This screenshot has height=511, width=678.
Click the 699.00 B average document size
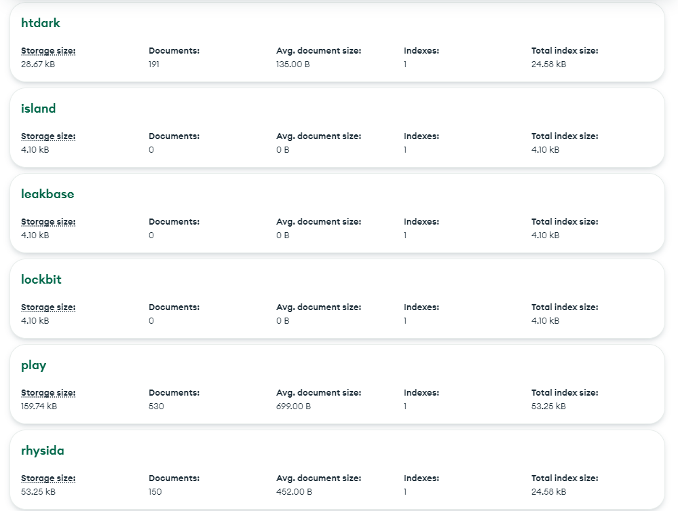point(293,406)
